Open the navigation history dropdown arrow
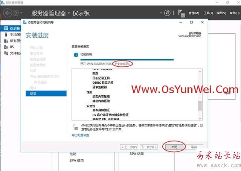Viewport: 241px width, 171px height. [21, 13]
